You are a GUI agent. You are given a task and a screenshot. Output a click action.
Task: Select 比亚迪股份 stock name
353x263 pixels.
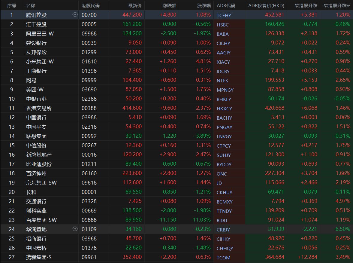pos(39,164)
